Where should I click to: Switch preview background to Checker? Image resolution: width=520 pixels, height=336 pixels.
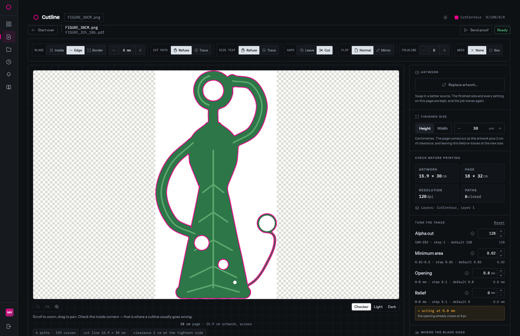pos(361,307)
